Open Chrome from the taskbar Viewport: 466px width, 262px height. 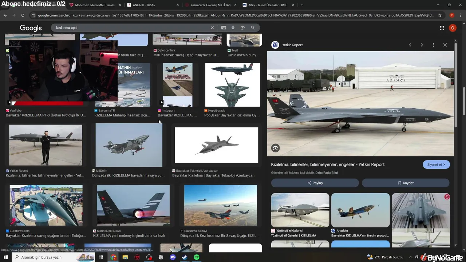click(113, 257)
